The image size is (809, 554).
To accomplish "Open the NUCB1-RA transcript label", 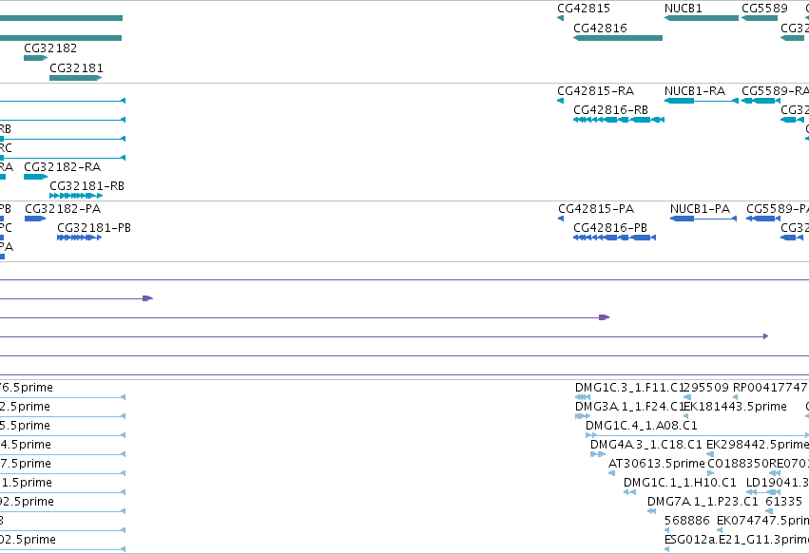I will tap(695, 91).
